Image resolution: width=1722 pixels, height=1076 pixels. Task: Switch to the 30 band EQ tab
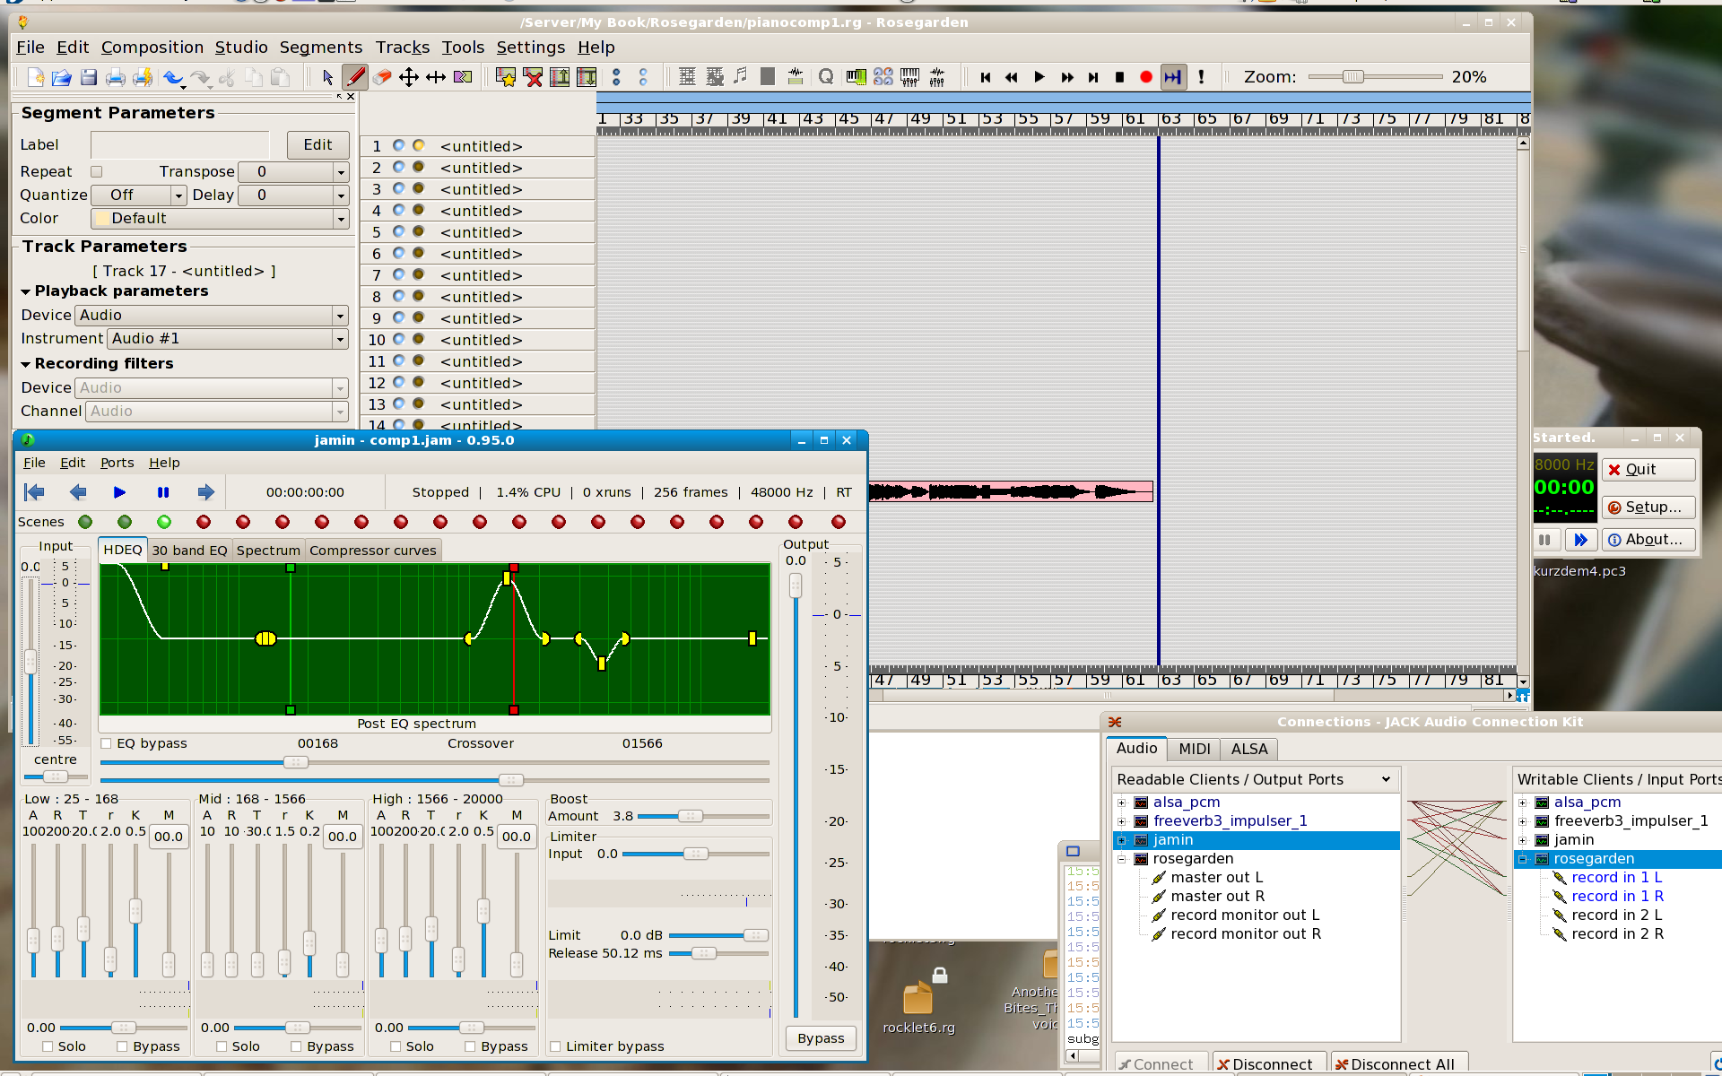click(189, 551)
